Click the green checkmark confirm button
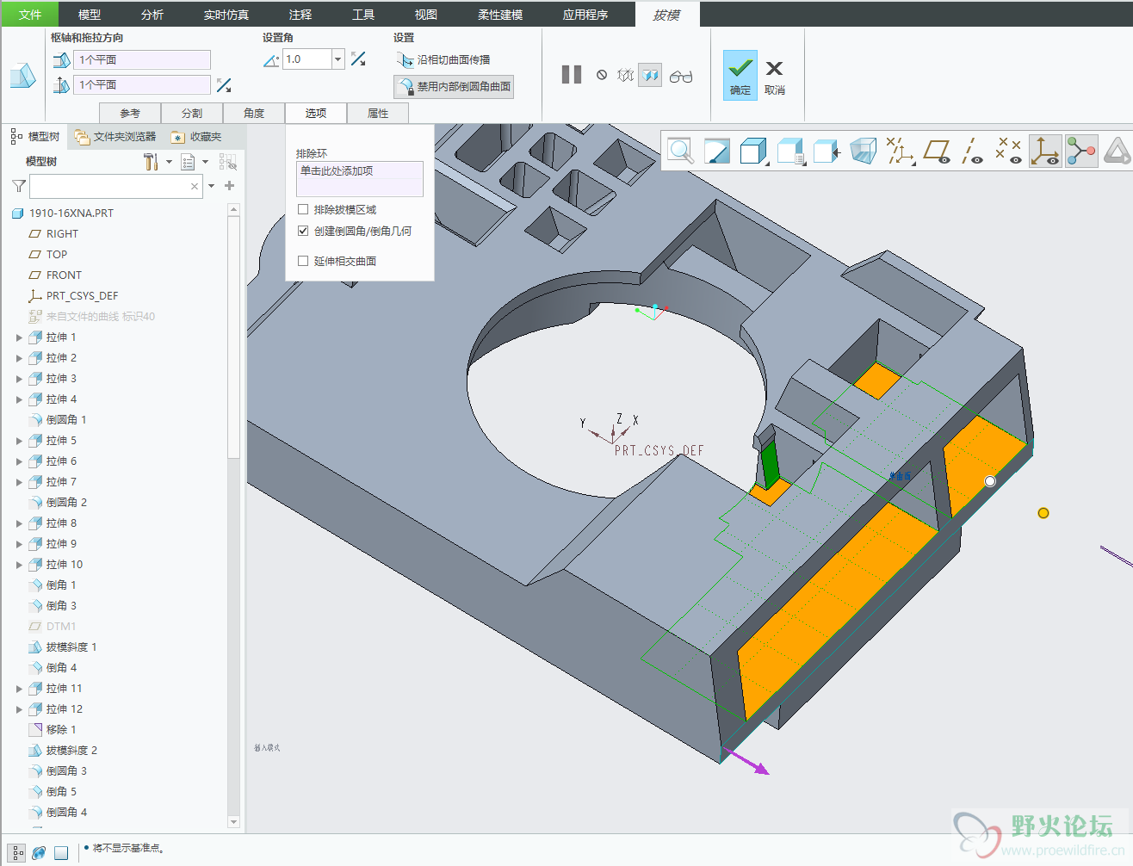This screenshot has height=866, width=1133. (x=740, y=74)
